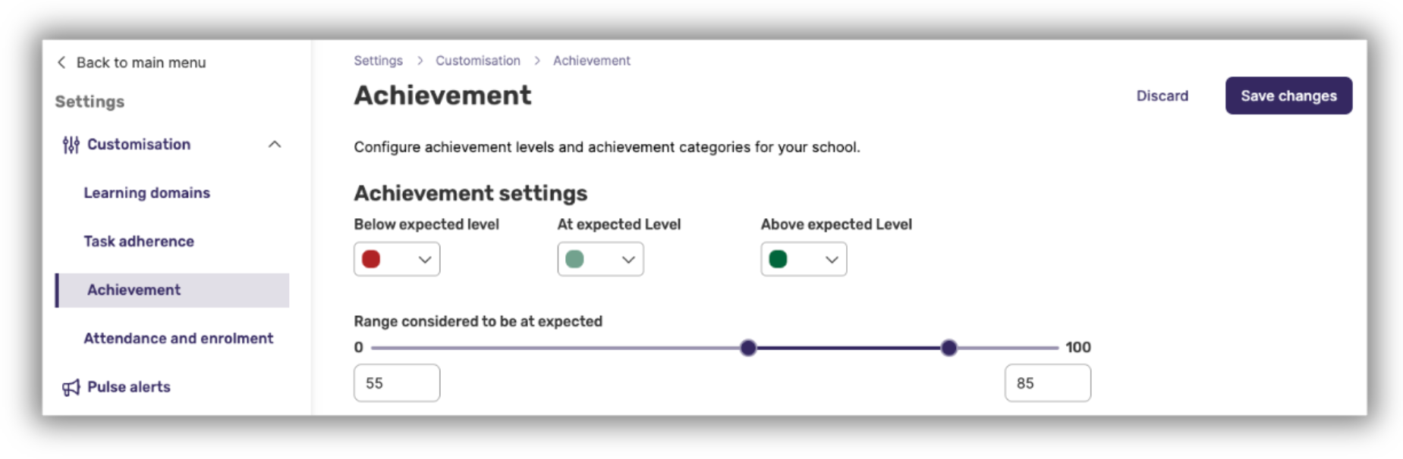Open the At expected Level color picker
This screenshot has height=459, width=1403.
click(x=574, y=259)
